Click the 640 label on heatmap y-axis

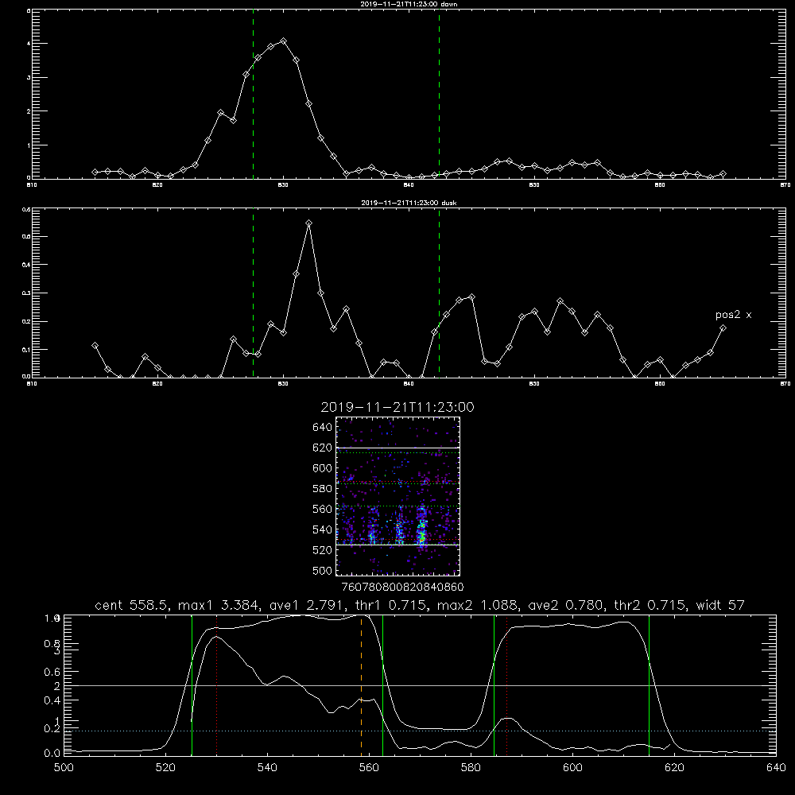pyautogui.click(x=323, y=427)
